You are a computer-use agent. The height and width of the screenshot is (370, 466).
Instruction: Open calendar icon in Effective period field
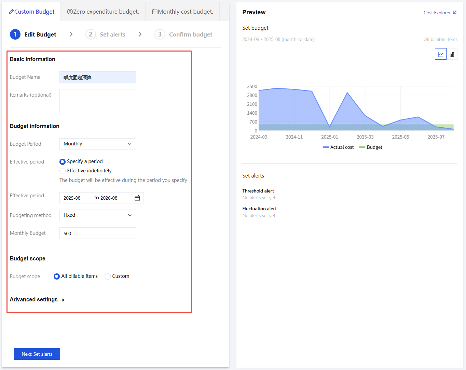click(x=137, y=198)
